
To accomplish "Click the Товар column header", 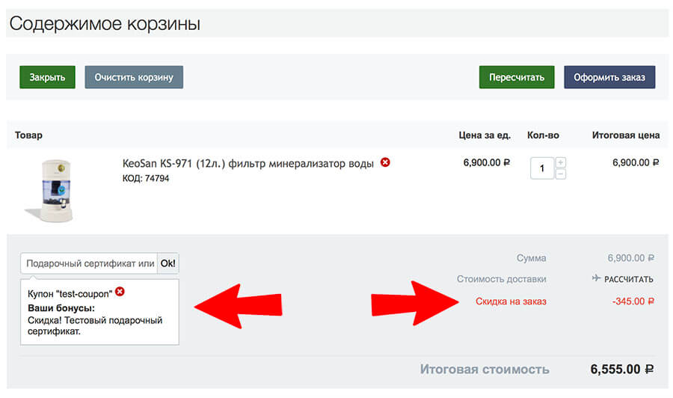I will [x=28, y=135].
